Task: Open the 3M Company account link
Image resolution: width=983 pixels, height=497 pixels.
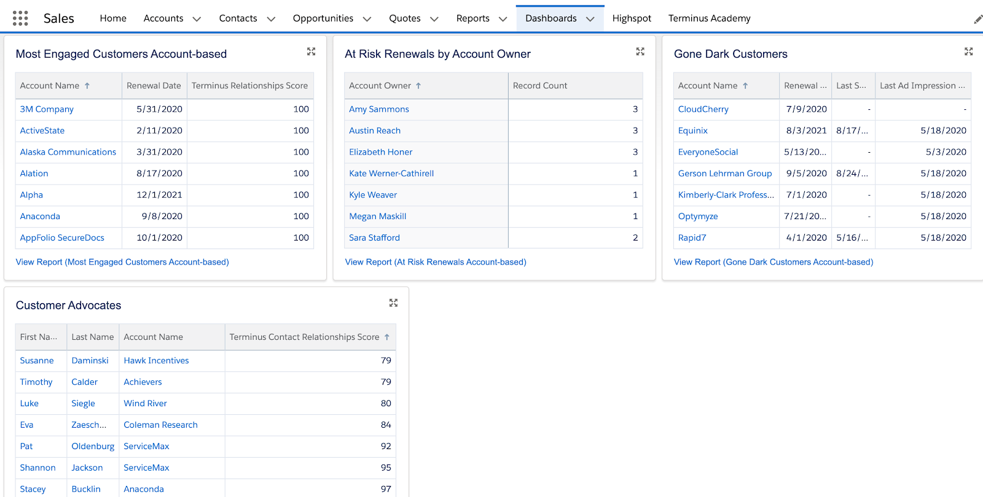Action: click(x=47, y=109)
